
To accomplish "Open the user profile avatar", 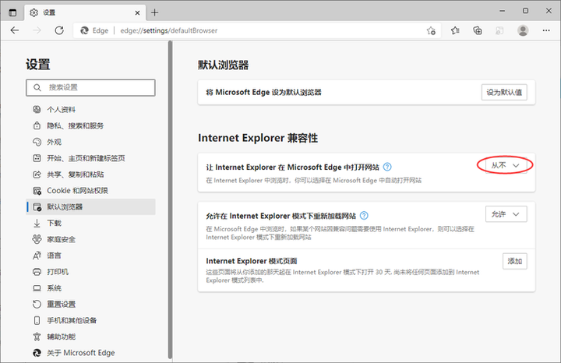I will (x=523, y=30).
